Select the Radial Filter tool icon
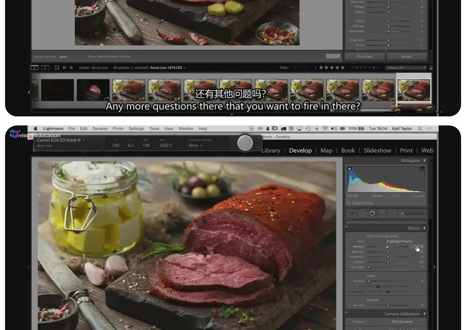 (x=392, y=213)
